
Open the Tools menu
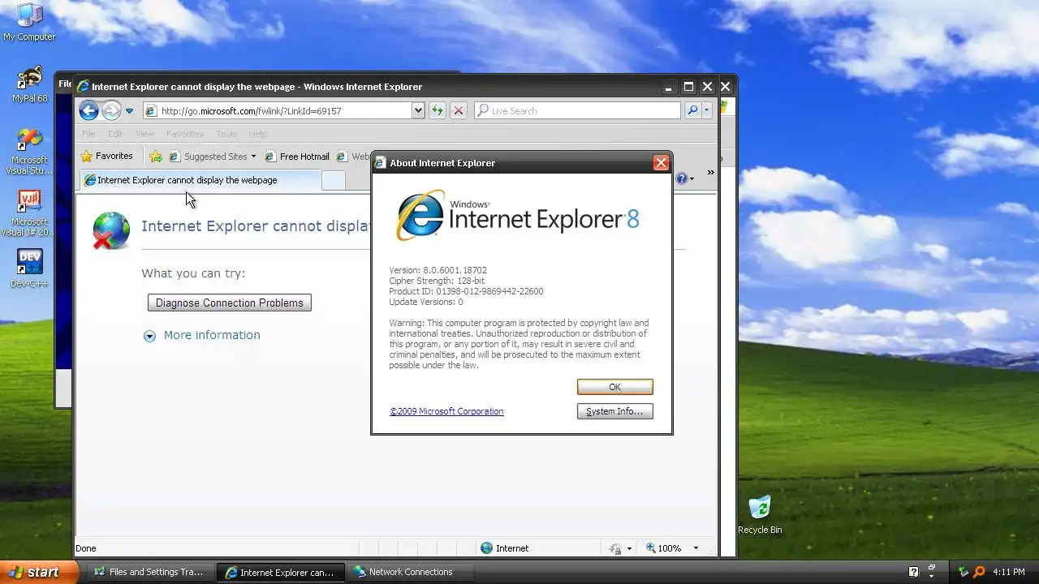pos(226,134)
